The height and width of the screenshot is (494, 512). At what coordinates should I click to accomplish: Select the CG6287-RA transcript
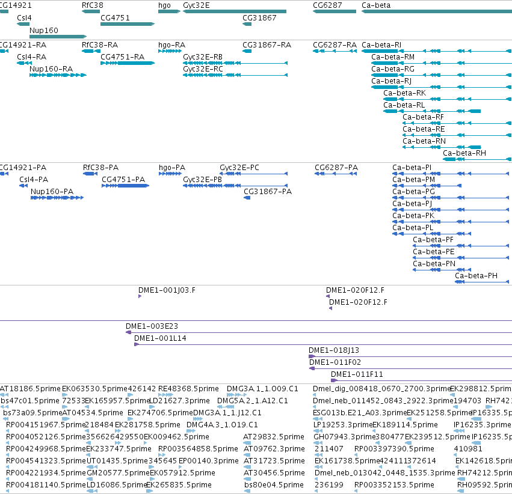(335, 51)
